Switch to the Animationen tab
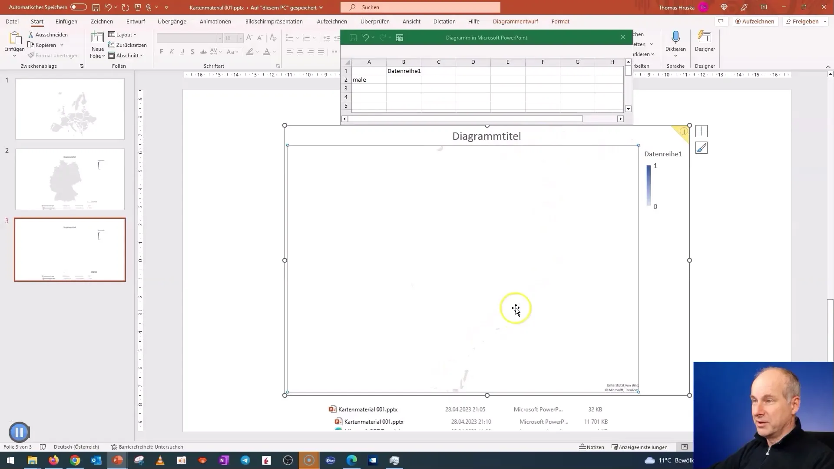The height and width of the screenshot is (469, 834). point(215,21)
